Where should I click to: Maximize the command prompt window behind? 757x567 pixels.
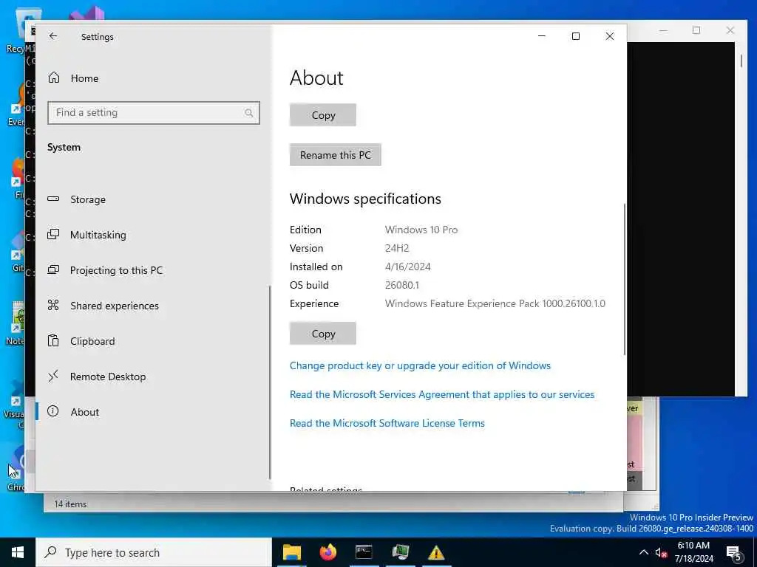tap(696, 30)
